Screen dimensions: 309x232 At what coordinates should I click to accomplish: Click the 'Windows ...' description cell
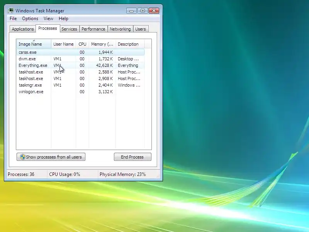pyautogui.click(x=129, y=85)
